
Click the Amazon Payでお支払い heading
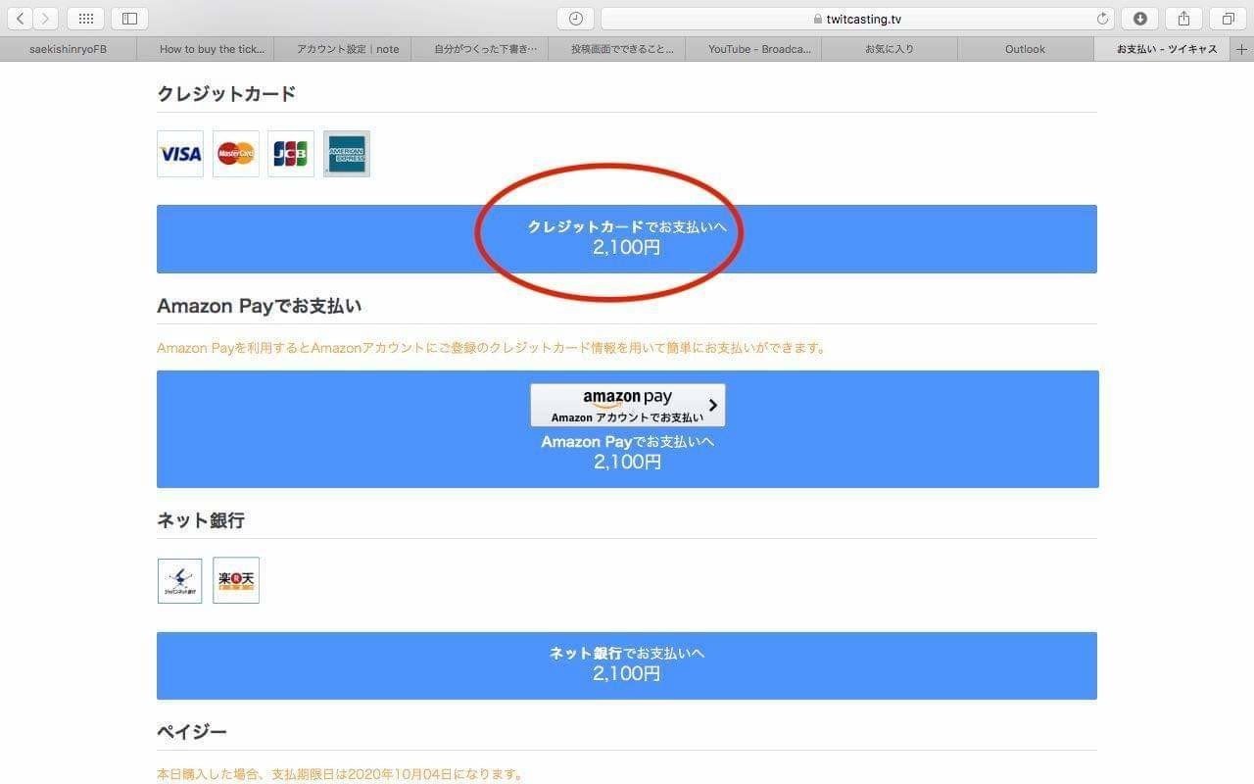click(259, 306)
